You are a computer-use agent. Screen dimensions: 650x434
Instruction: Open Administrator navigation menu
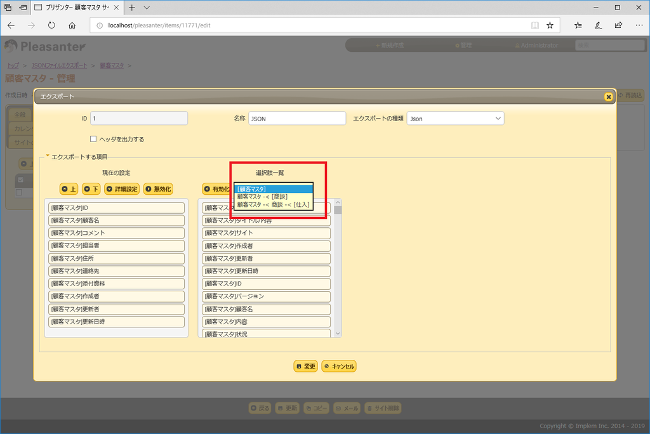point(536,45)
